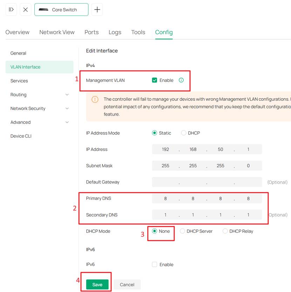Expand the Routing section chevron

pyautogui.click(x=67, y=95)
